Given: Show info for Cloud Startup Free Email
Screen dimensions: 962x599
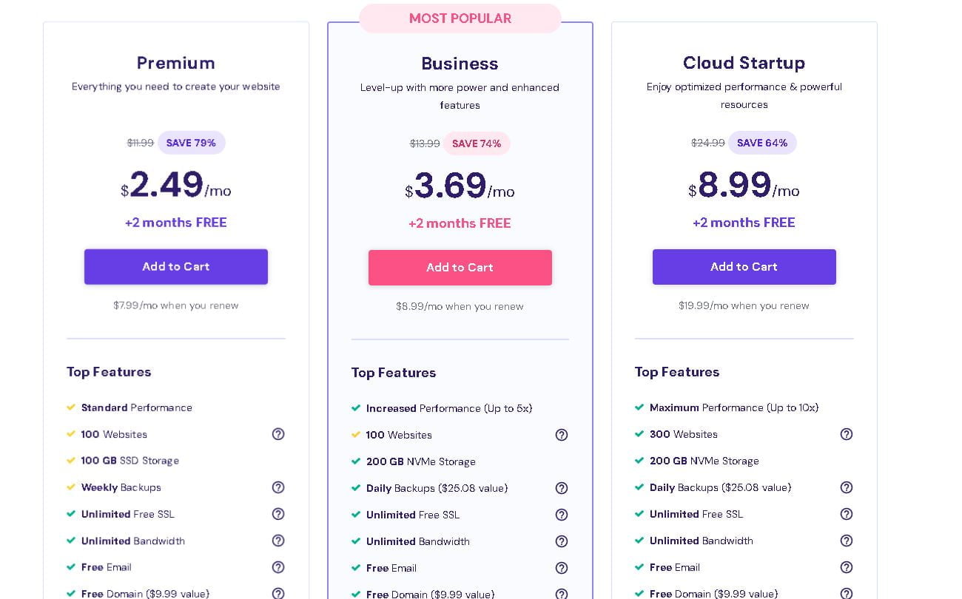Looking at the screenshot, I should point(847,567).
